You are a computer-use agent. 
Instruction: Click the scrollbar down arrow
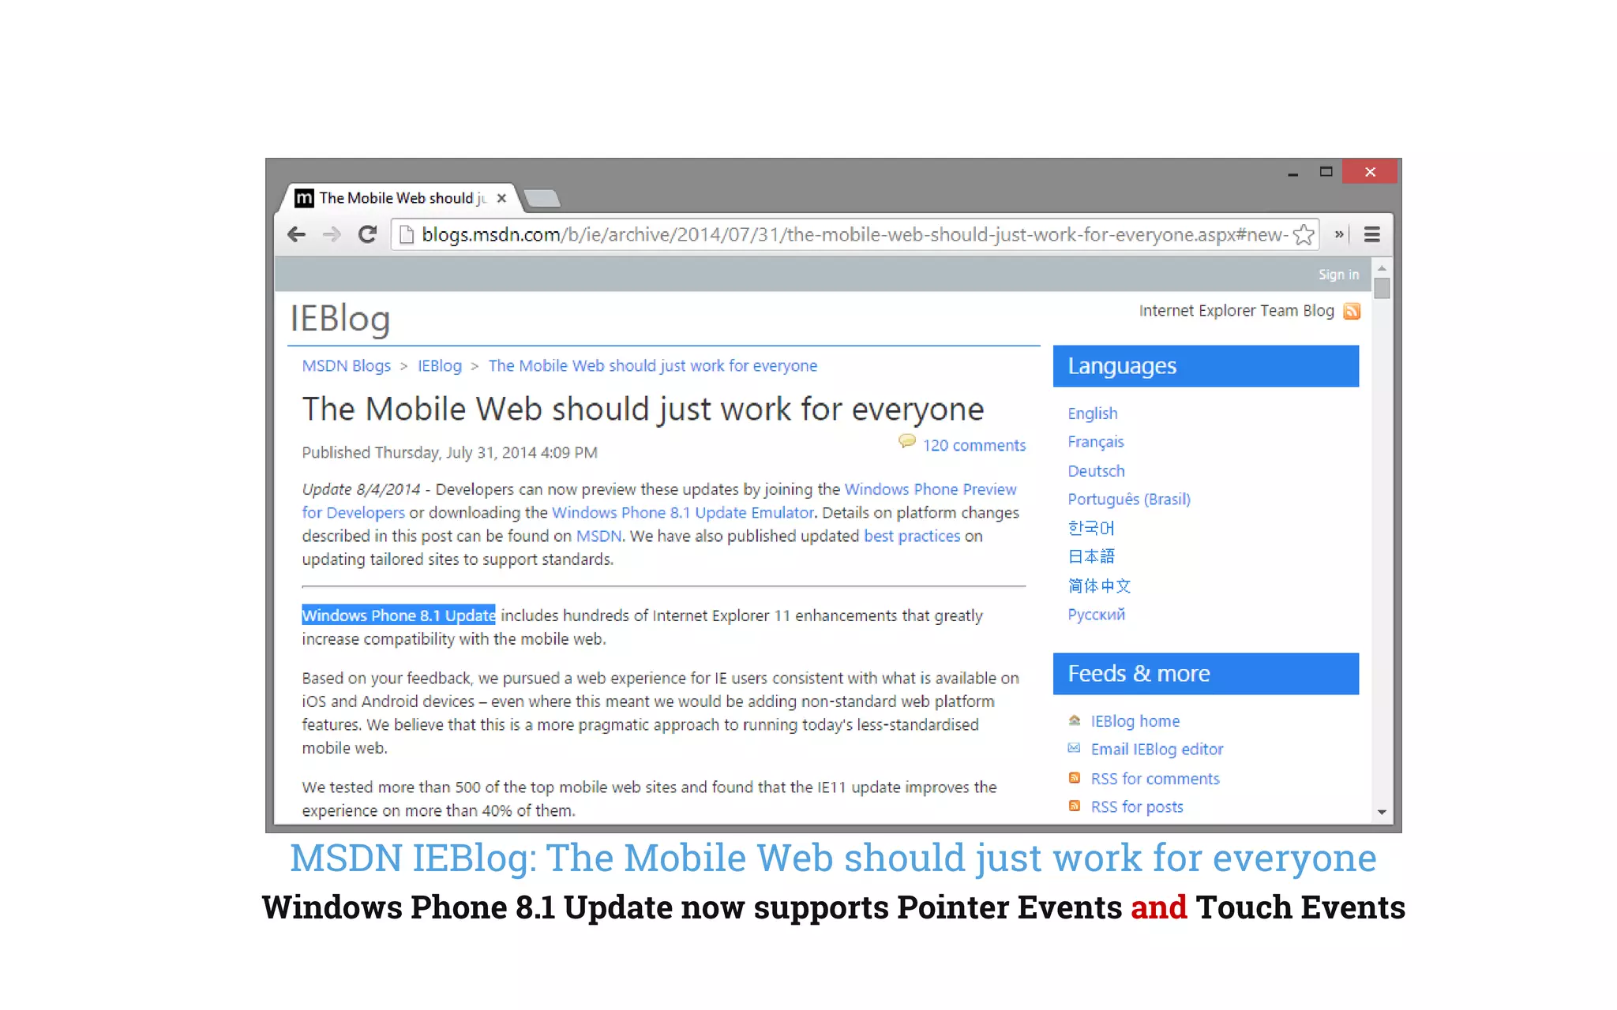tap(1382, 812)
